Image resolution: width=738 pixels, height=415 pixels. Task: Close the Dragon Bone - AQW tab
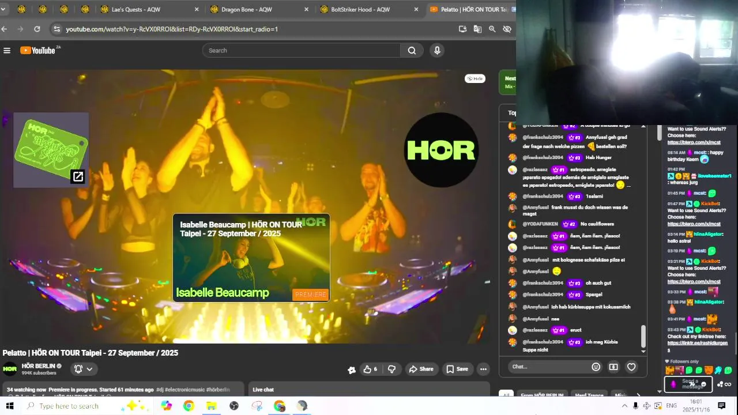click(306, 9)
